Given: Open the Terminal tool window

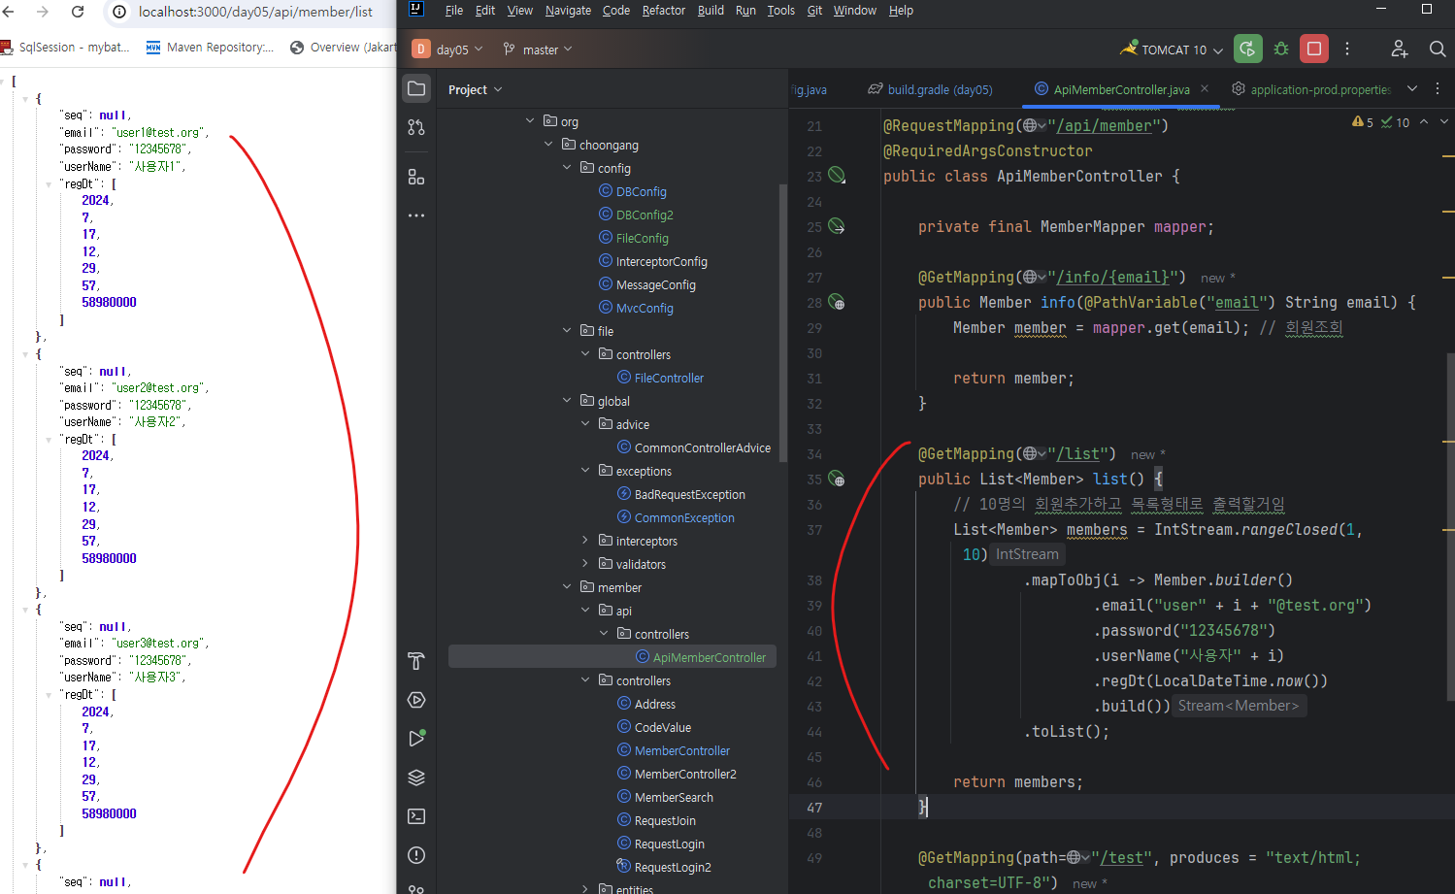Looking at the screenshot, I should pos(416,816).
